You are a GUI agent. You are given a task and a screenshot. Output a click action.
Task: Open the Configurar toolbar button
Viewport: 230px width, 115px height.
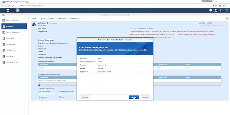pyautogui.click(x=74, y=19)
